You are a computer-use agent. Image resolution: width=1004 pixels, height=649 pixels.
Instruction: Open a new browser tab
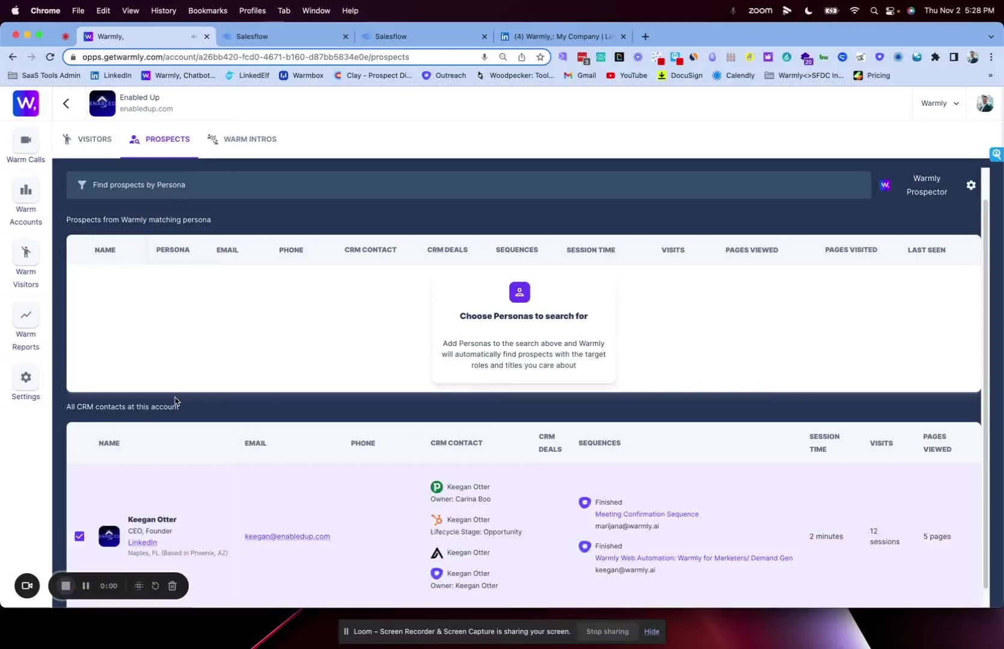pos(645,37)
